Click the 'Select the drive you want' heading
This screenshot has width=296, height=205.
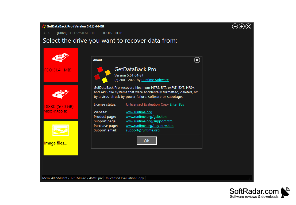tap(110, 41)
